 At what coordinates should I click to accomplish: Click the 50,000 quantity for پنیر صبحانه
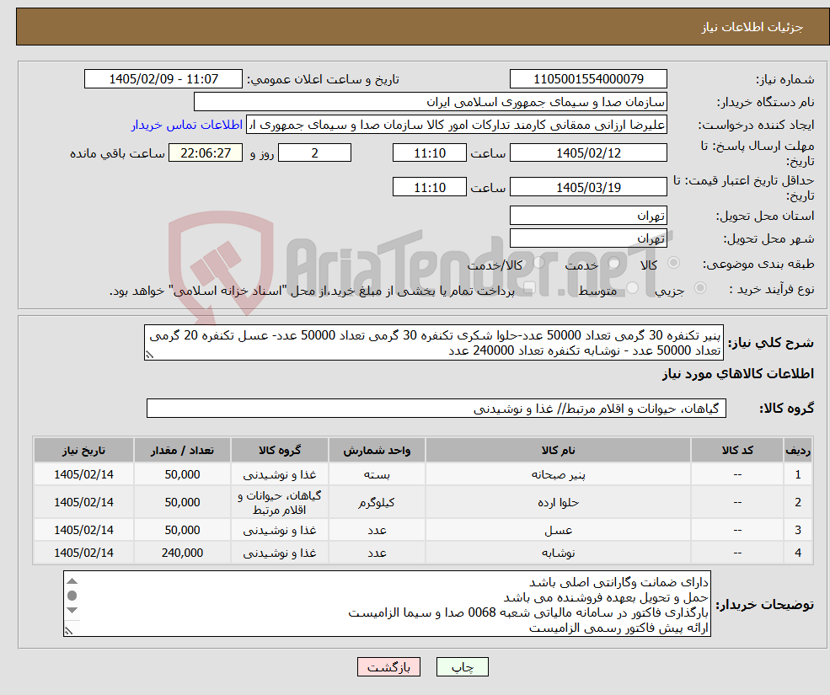tap(182, 474)
